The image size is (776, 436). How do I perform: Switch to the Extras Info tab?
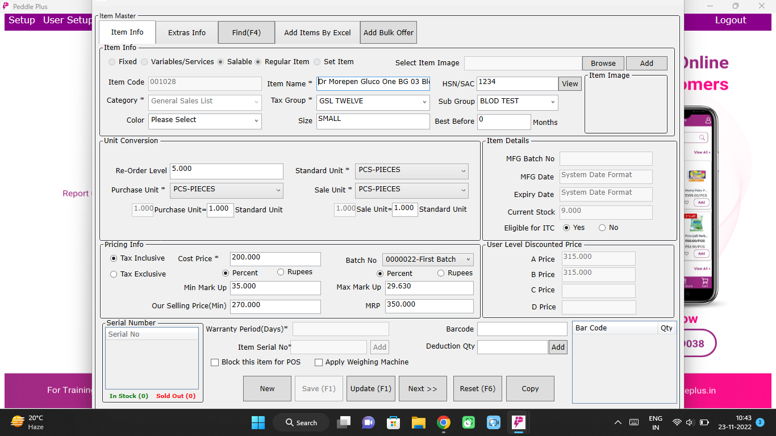(186, 32)
